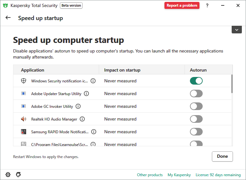246x180 pixels.
Task: Enable autorun for Realtek HD Audio Manager
Action: [x=196, y=119]
